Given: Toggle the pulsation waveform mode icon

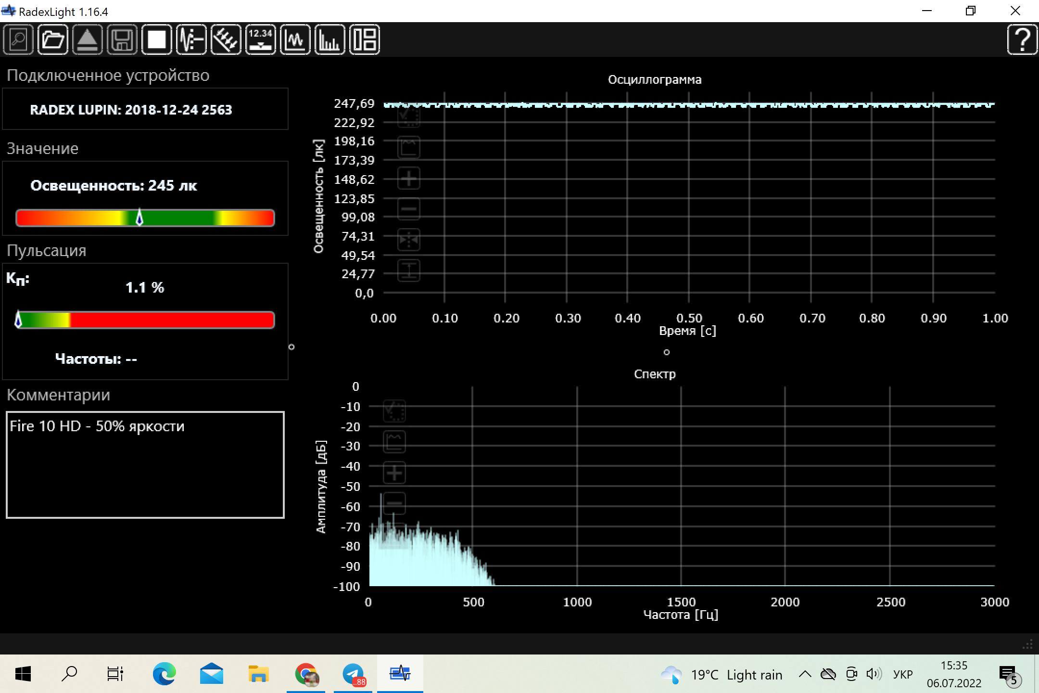Looking at the screenshot, I should pyautogui.click(x=191, y=39).
